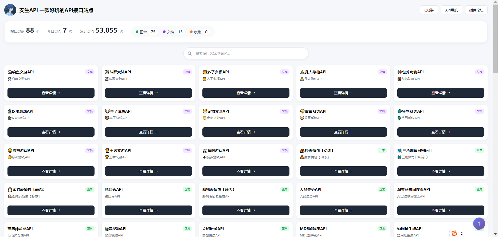Image resolution: width=498 pixels, height=237 pixels.
Task: Click the site avatar logo
Action: pyautogui.click(x=10, y=10)
